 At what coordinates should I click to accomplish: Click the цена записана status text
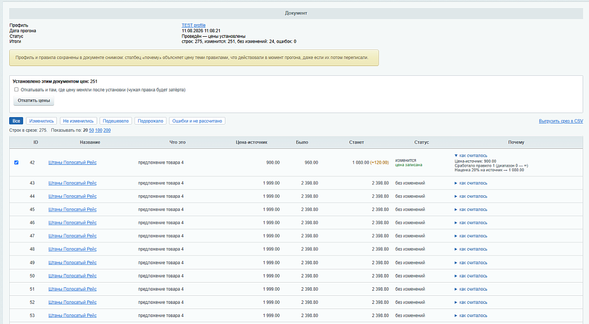[409, 165]
